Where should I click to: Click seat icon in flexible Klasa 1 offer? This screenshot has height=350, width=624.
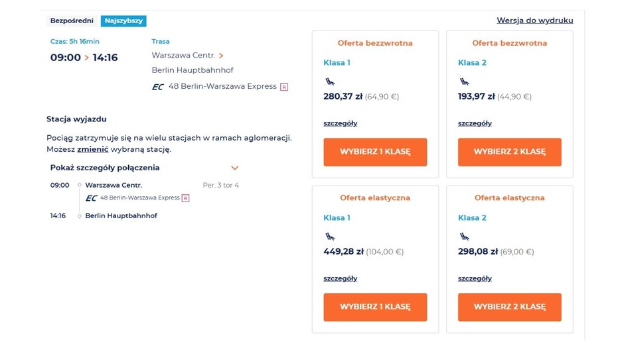point(330,236)
